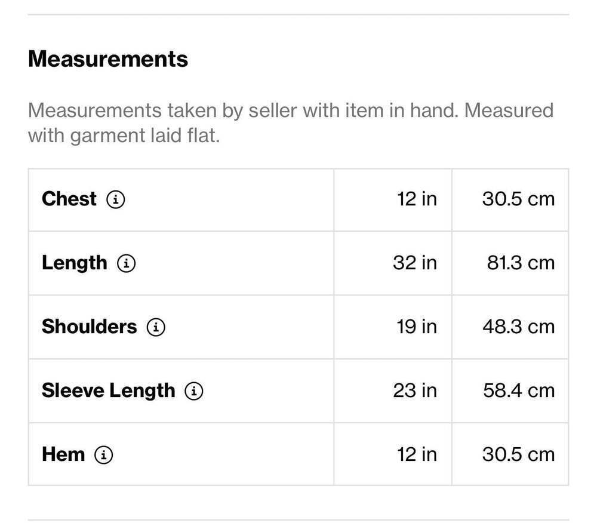
Task: Open the Chest info icon
Action: tap(115, 199)
